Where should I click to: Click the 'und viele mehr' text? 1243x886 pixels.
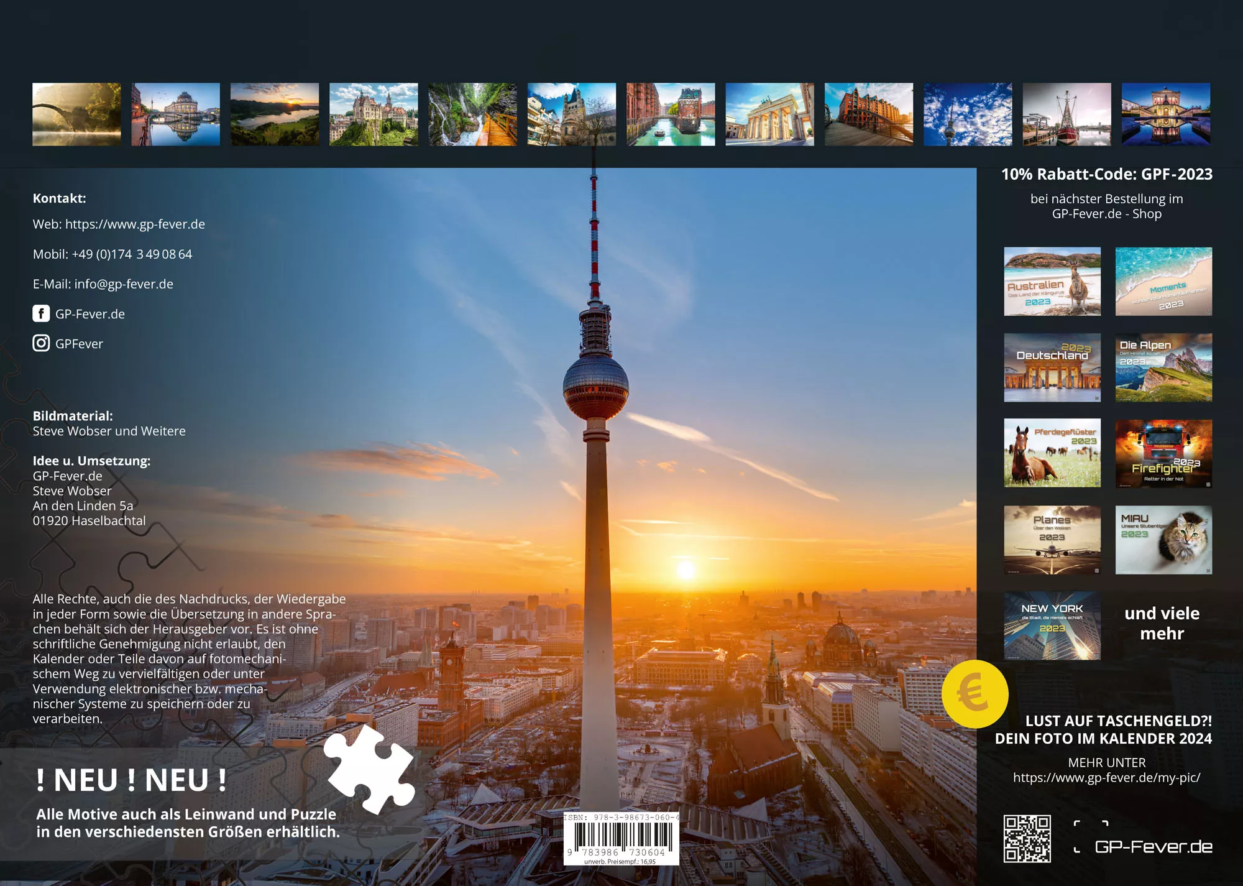point(1162,623)
